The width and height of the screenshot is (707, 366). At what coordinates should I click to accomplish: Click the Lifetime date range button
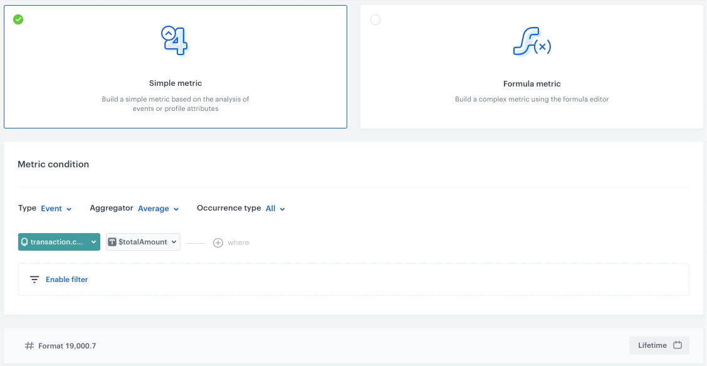coord(659,345)
